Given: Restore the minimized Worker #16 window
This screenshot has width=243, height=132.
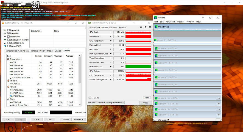Looking at the screenshot, I should coord(219,115).
